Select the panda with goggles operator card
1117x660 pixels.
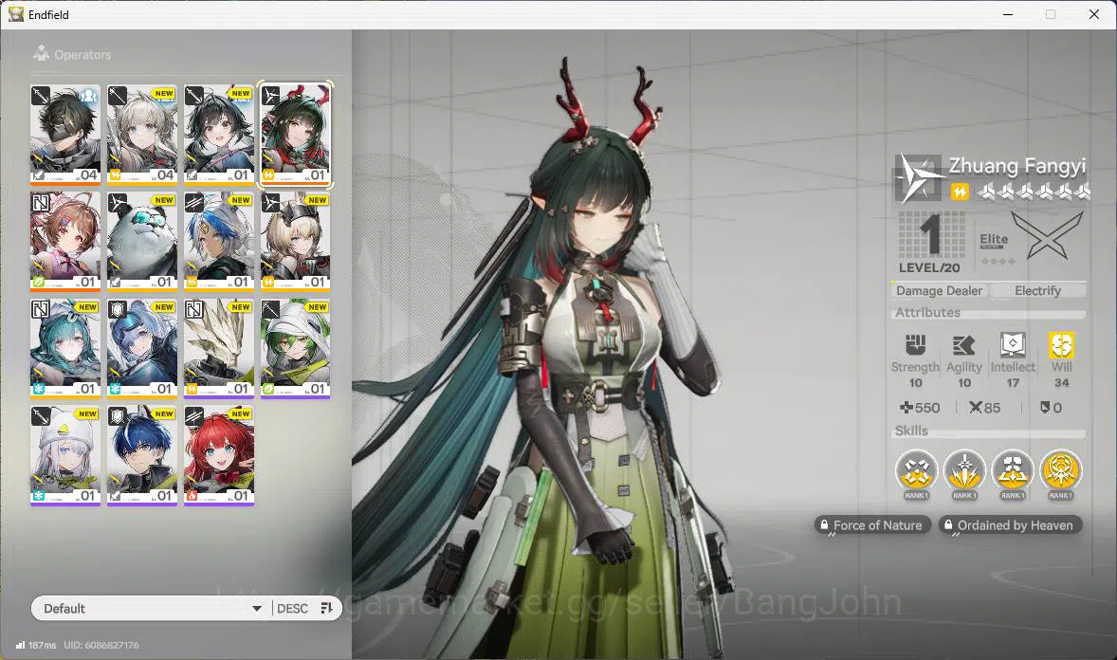tap(142, 241)
